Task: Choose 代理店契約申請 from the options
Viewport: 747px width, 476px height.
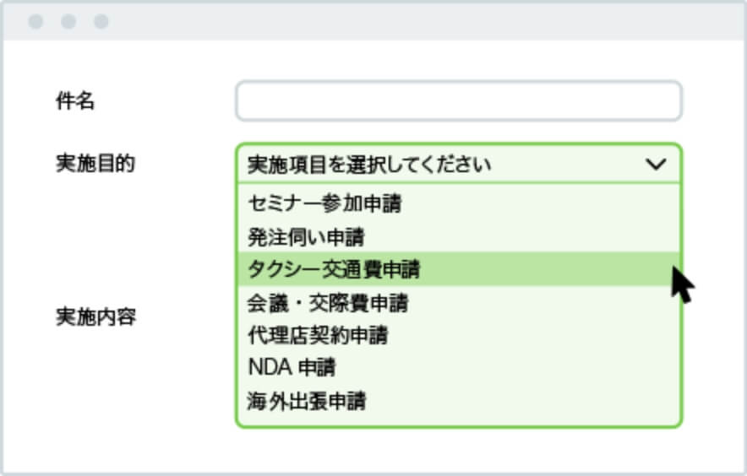Action: click(x=458, y=335)
